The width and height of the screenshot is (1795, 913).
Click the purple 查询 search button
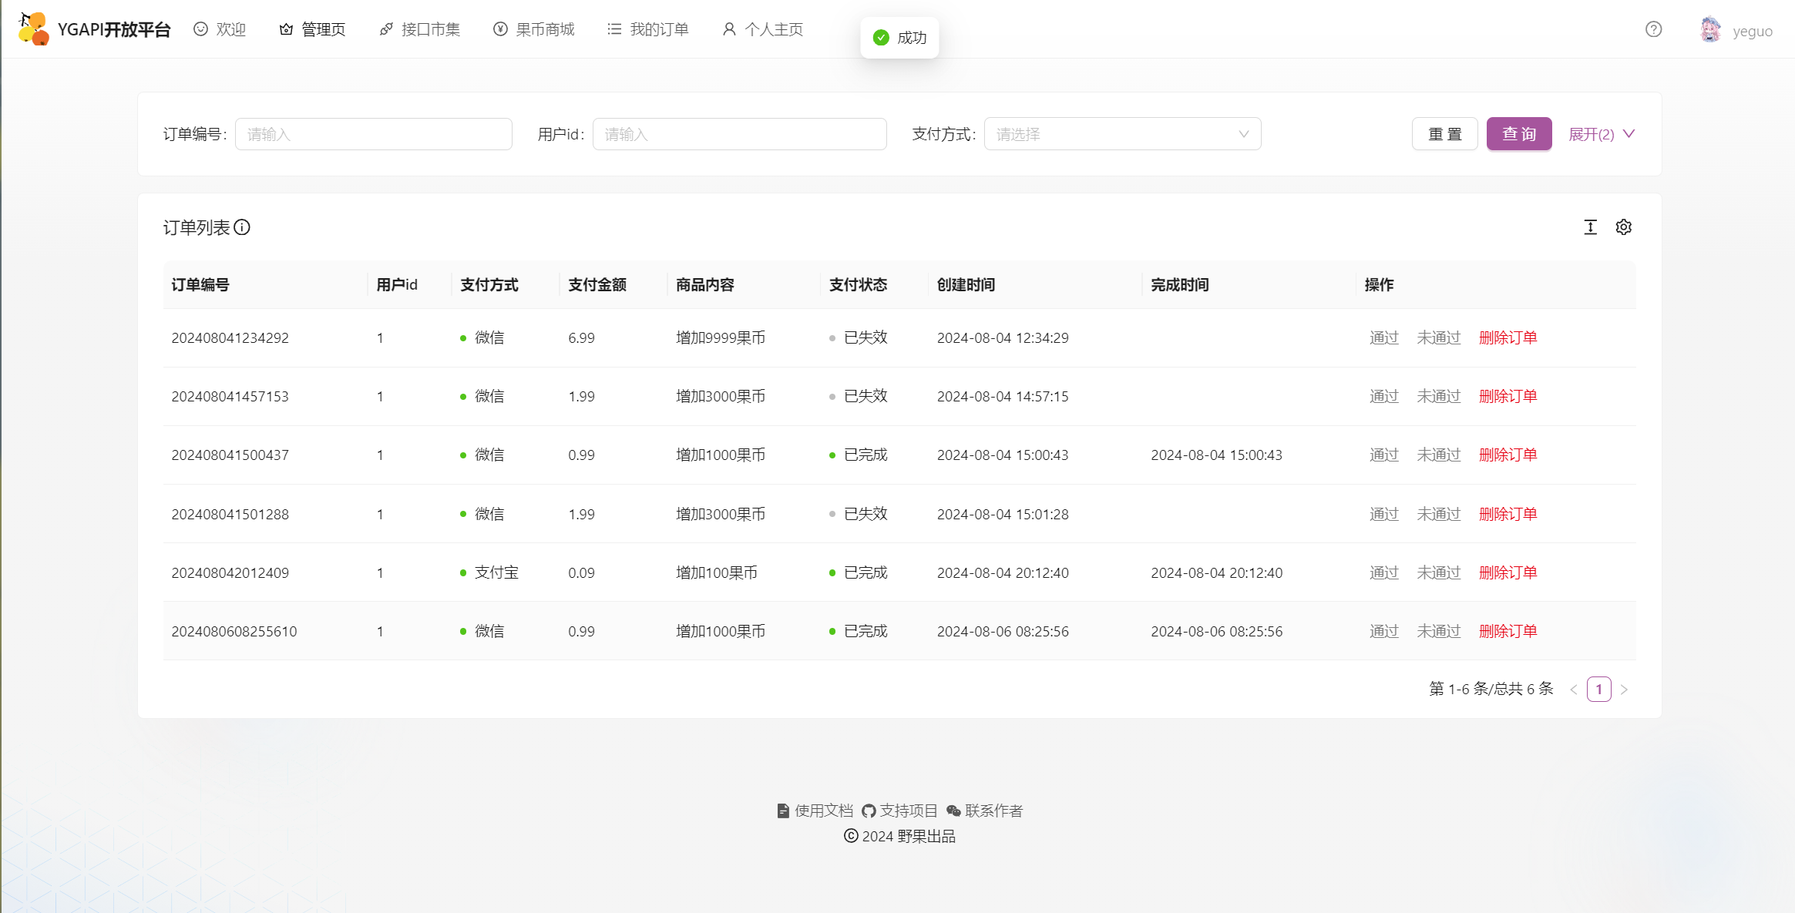(1518, 133)
